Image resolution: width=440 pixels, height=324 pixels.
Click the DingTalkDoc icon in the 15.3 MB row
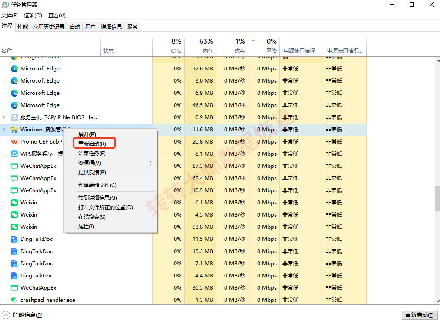pyautogui.click(x=14, y=251)
